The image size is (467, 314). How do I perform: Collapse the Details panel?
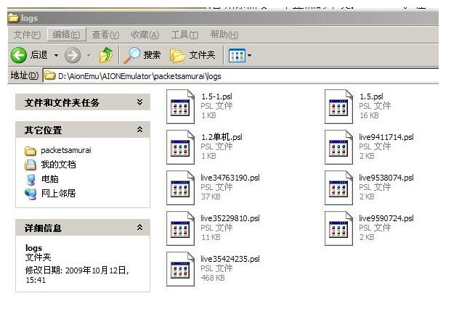click(139, 228)
